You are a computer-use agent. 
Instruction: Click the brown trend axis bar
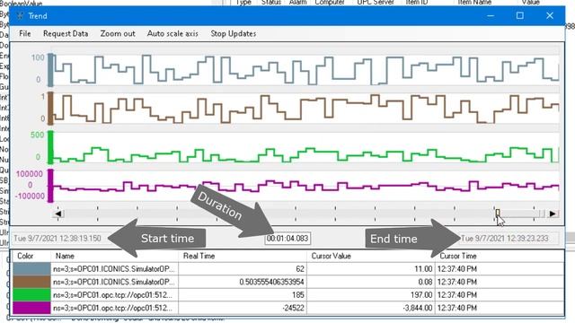coord(50,109)
